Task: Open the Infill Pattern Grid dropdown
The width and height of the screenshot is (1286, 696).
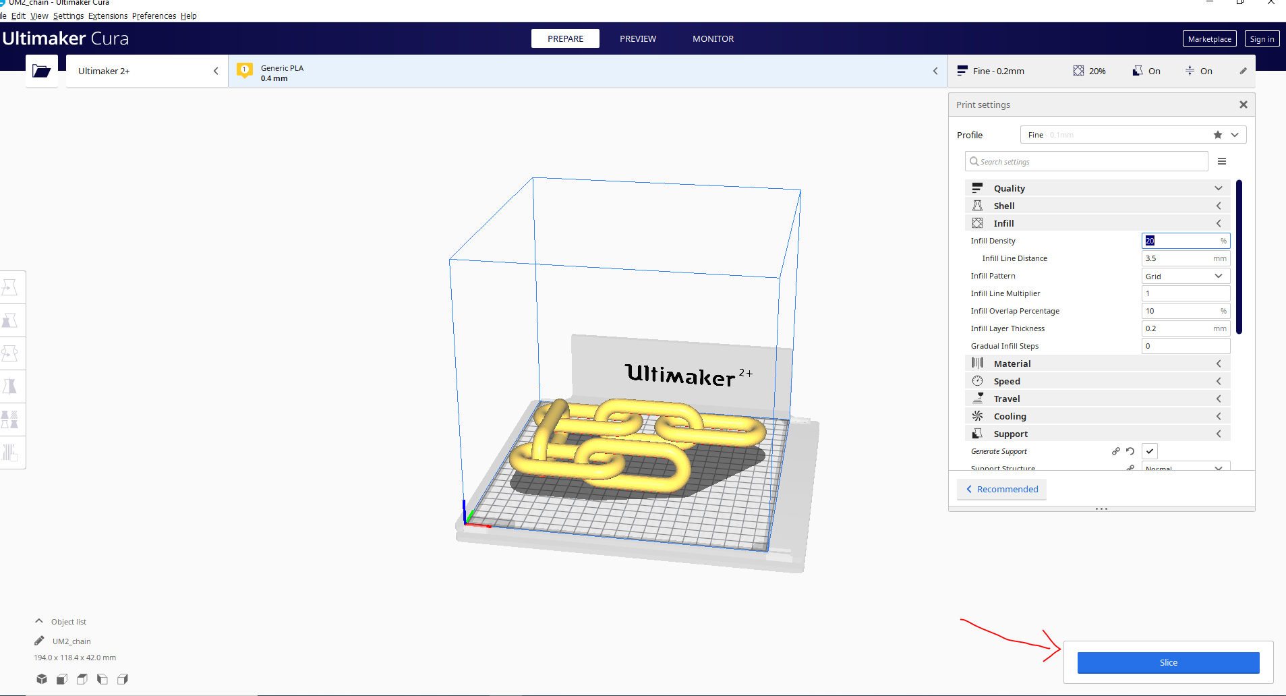Action: (x=1186, y=276)
